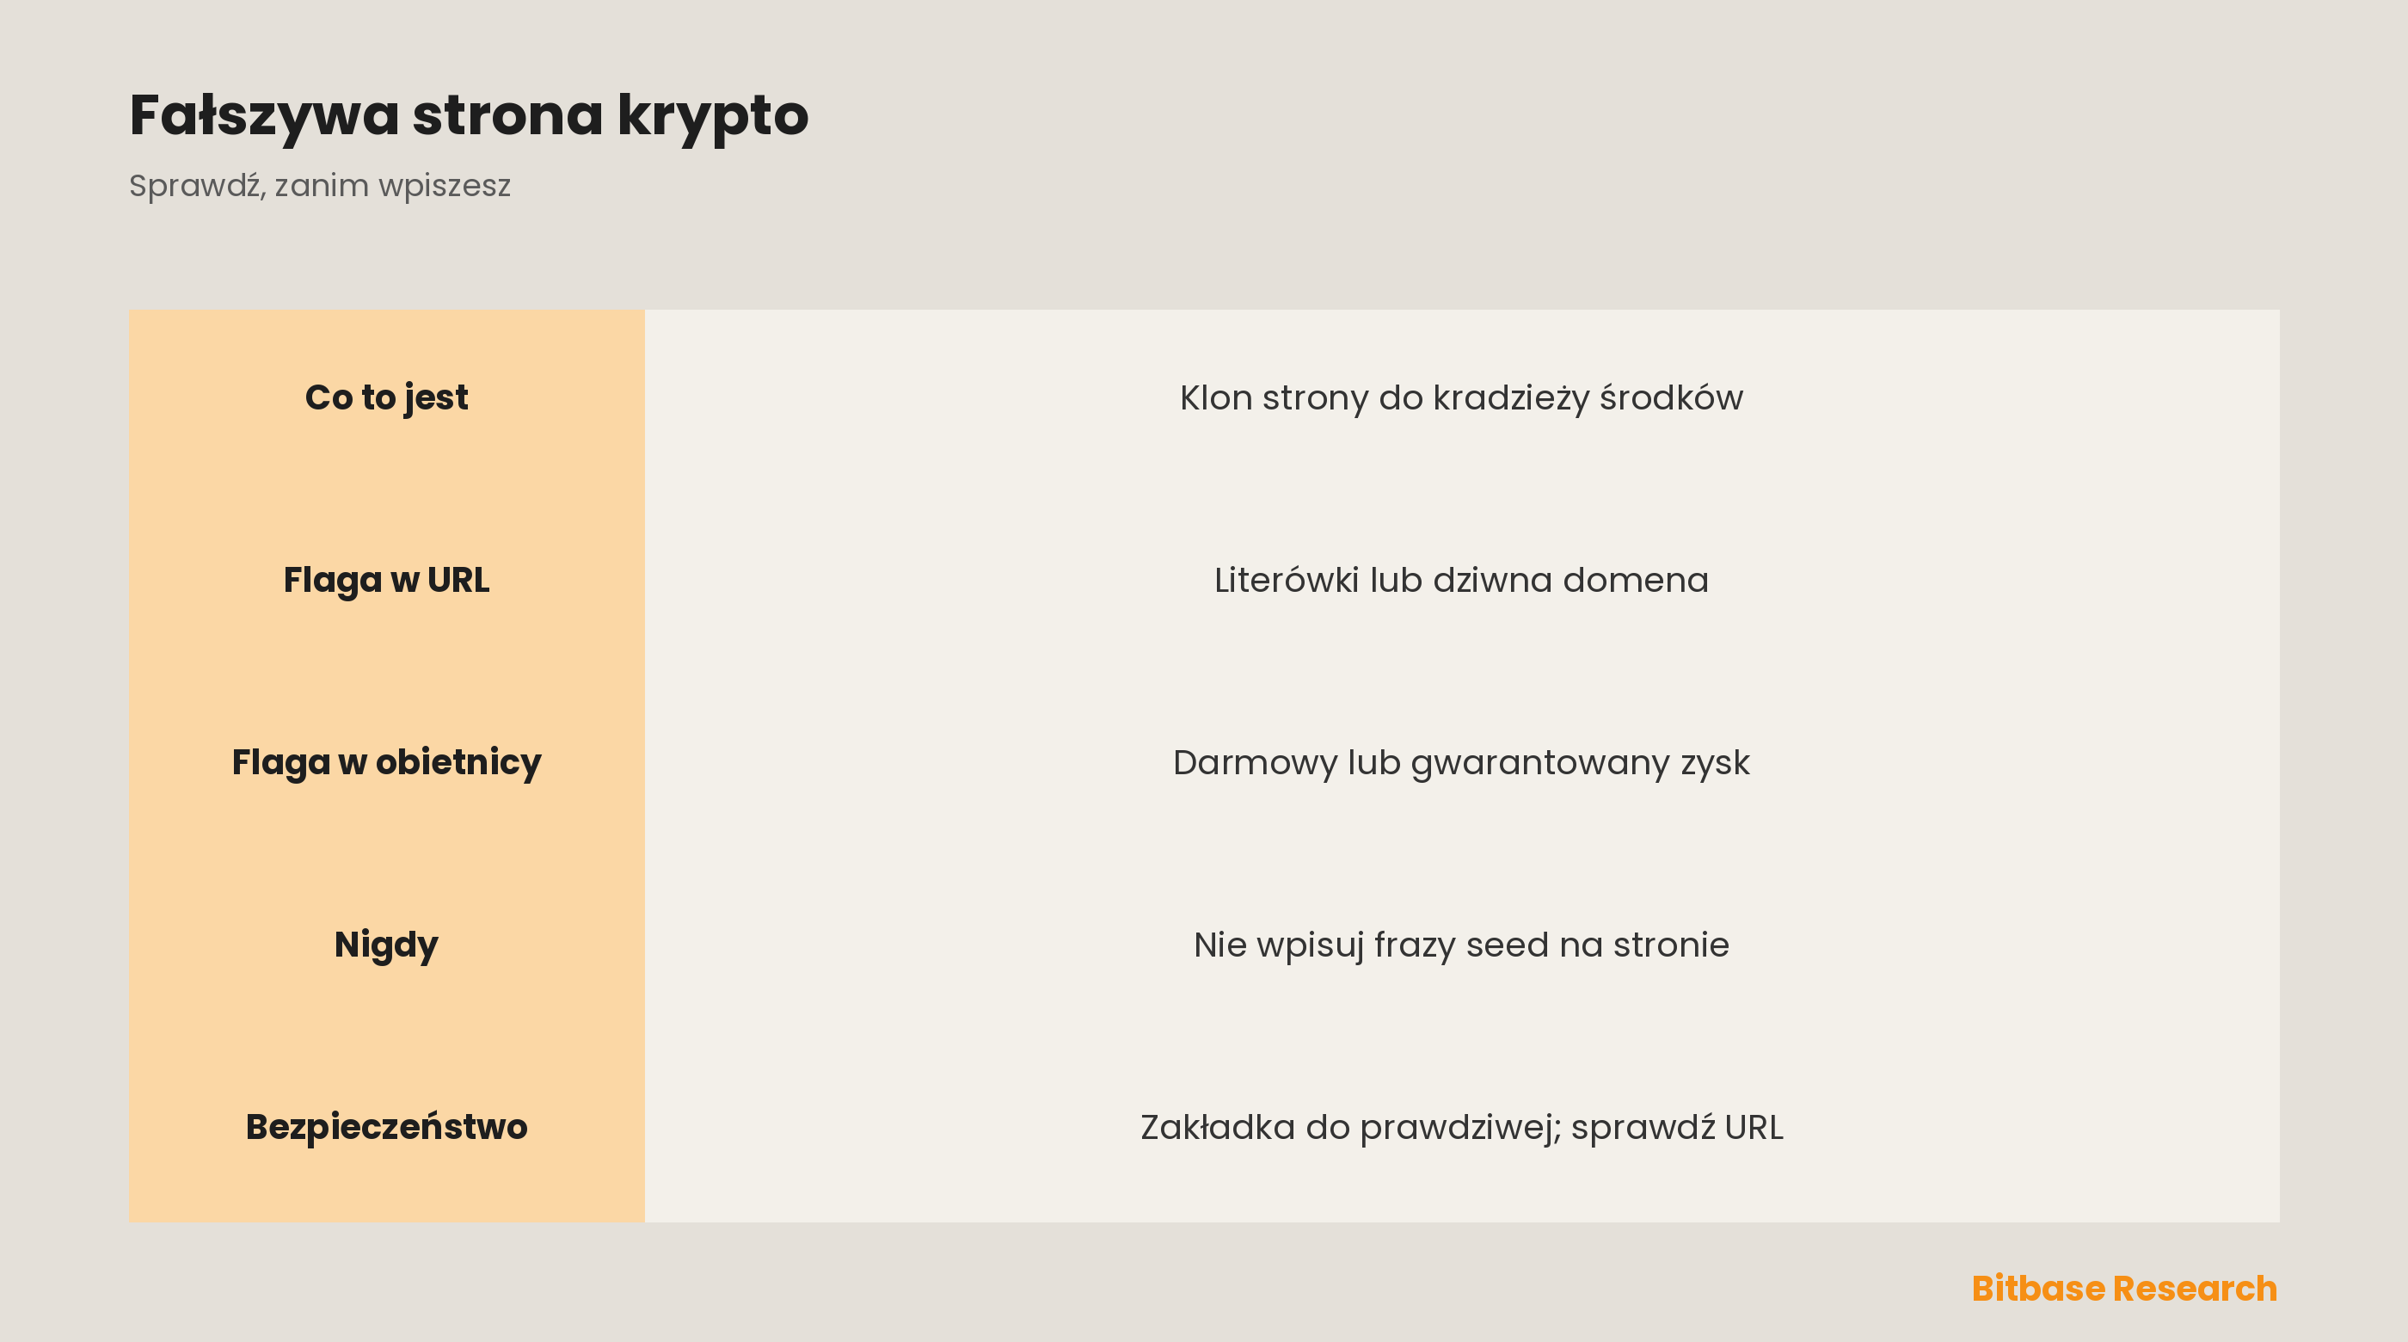
Task: Click the Co to jest row header
Action: (386, 398)
